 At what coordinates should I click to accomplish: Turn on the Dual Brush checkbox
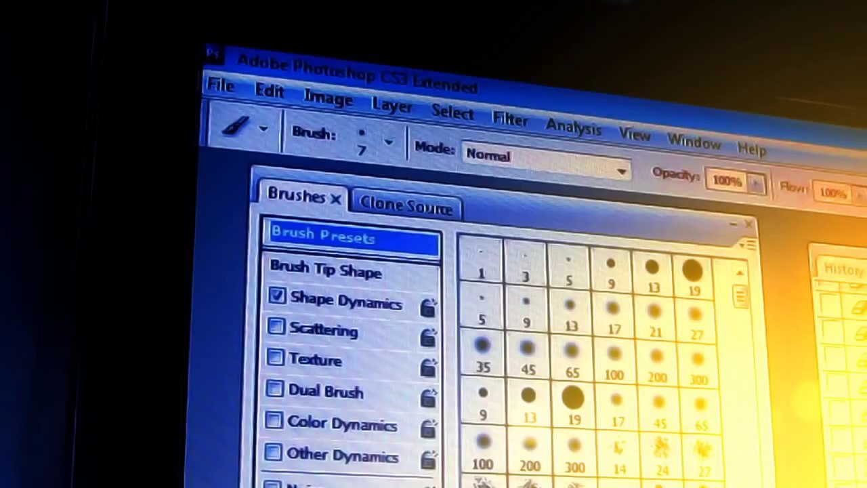[274, 389]
